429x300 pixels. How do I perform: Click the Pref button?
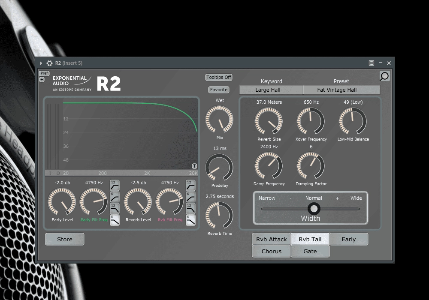44,73
